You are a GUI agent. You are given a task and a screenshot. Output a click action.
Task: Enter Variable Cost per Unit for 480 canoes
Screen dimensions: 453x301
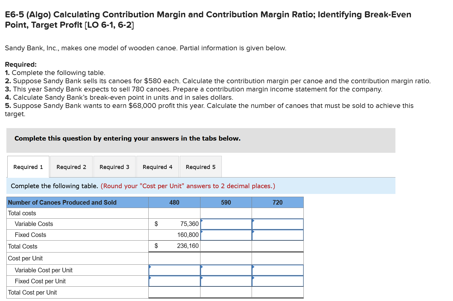click(174, 270)
